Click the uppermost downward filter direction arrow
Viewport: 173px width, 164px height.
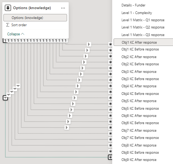click(x=18, y=86)
